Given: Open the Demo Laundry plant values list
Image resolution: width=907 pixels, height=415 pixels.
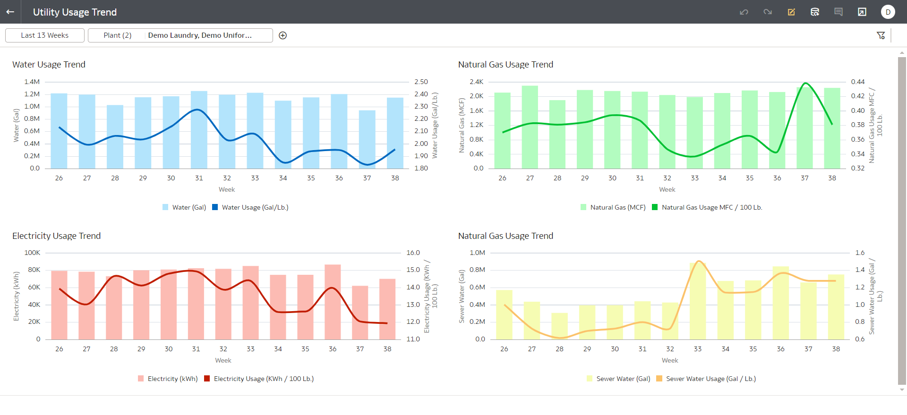Looking at the screenshot, I should 200,35.
